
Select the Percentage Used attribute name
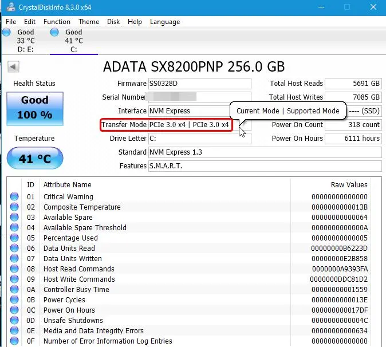[x=70, y=238]
